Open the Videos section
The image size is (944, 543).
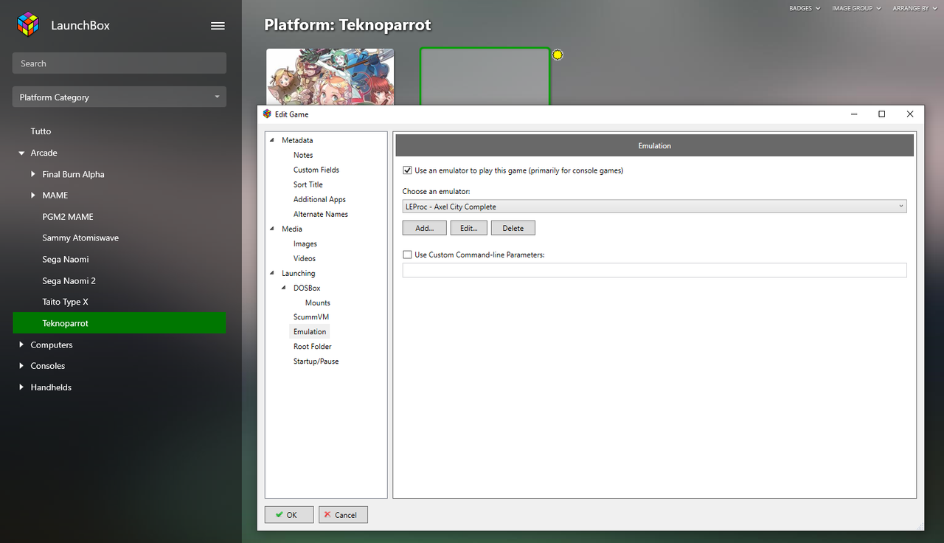(305, 258)
